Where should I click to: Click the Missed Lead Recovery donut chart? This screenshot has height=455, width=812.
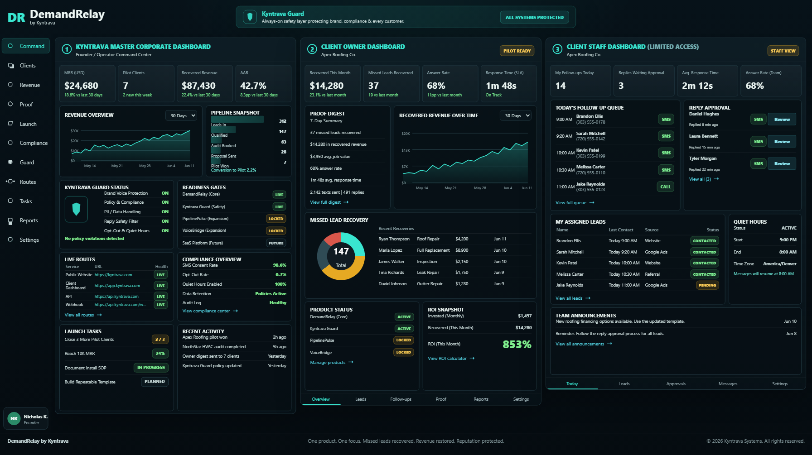tap(341, 256)
